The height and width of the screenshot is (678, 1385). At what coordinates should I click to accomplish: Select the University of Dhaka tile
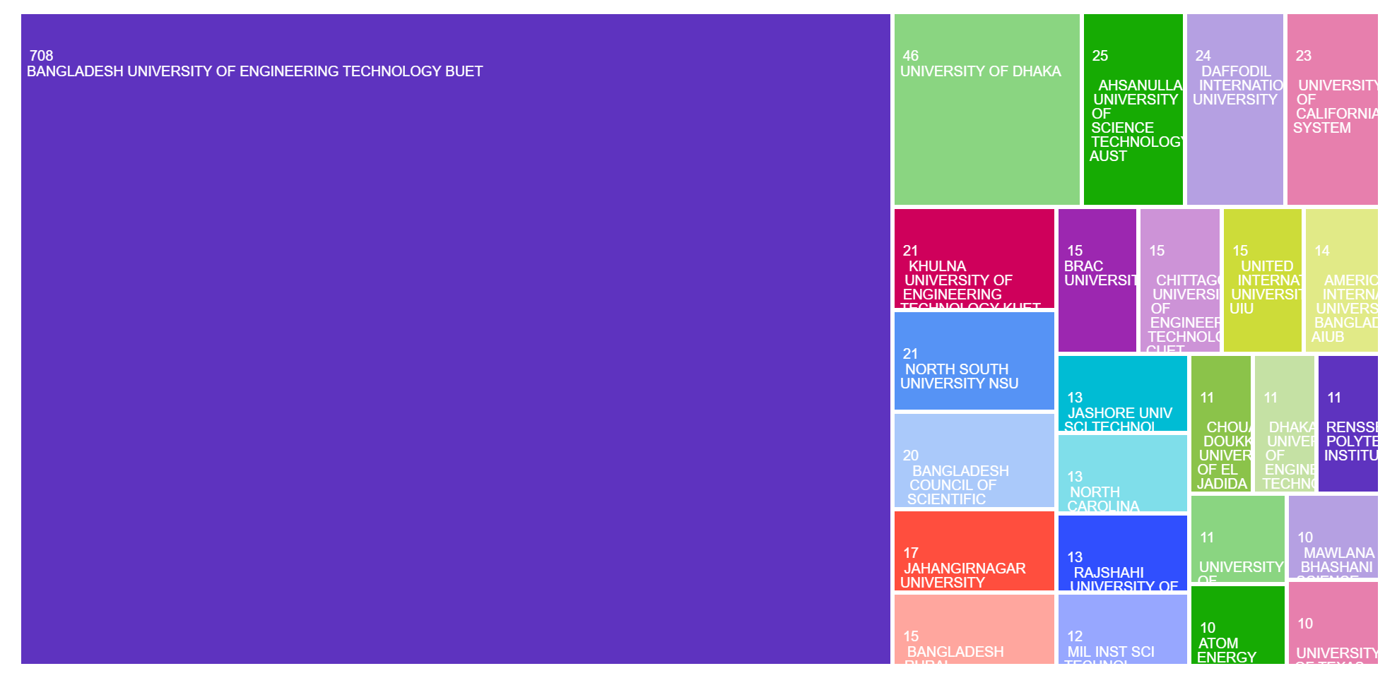[x=986, y=109]
